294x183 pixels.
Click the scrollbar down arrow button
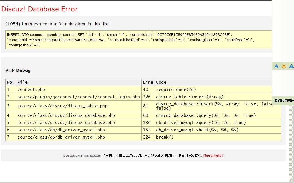pyautogui.click(x=291, y=180)
